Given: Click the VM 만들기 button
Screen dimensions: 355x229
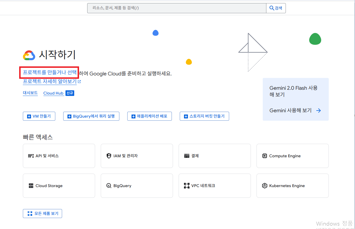Looking at the screenshot, I should click(39, 116).
